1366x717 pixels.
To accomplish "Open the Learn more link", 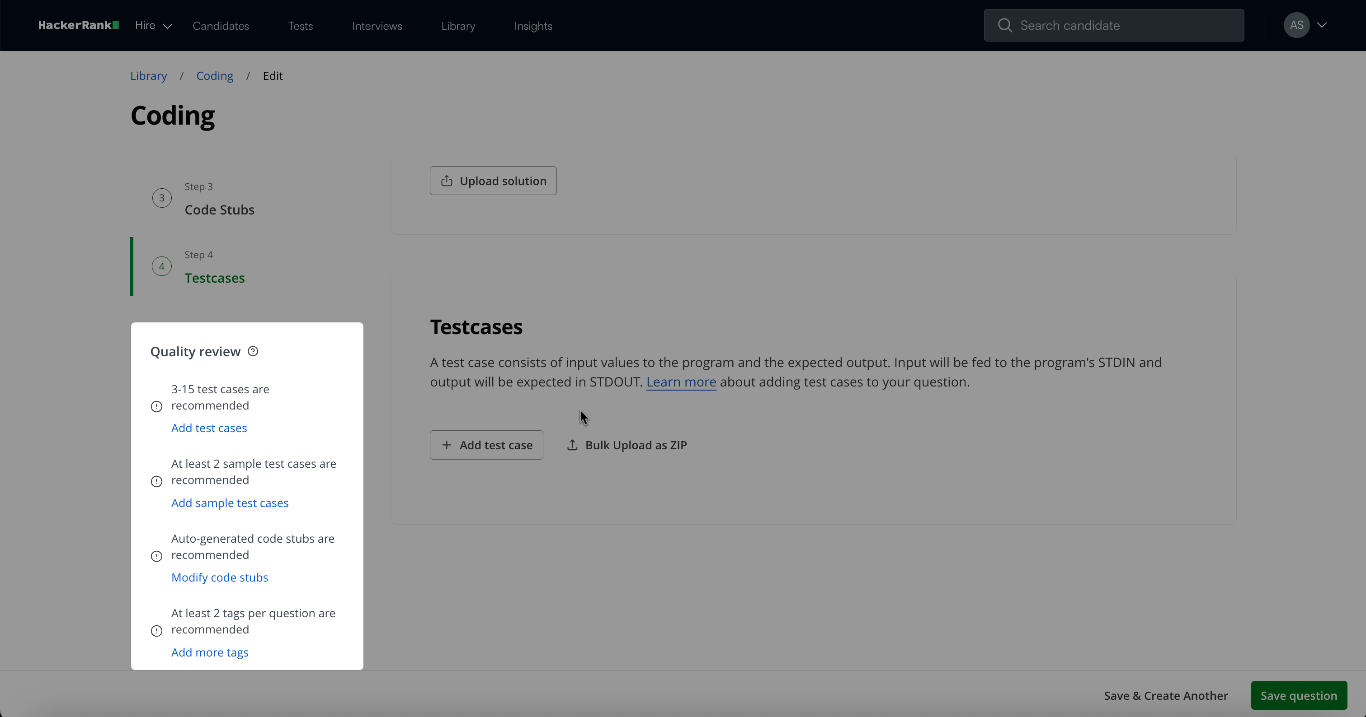I will click(x=681, y=382).
